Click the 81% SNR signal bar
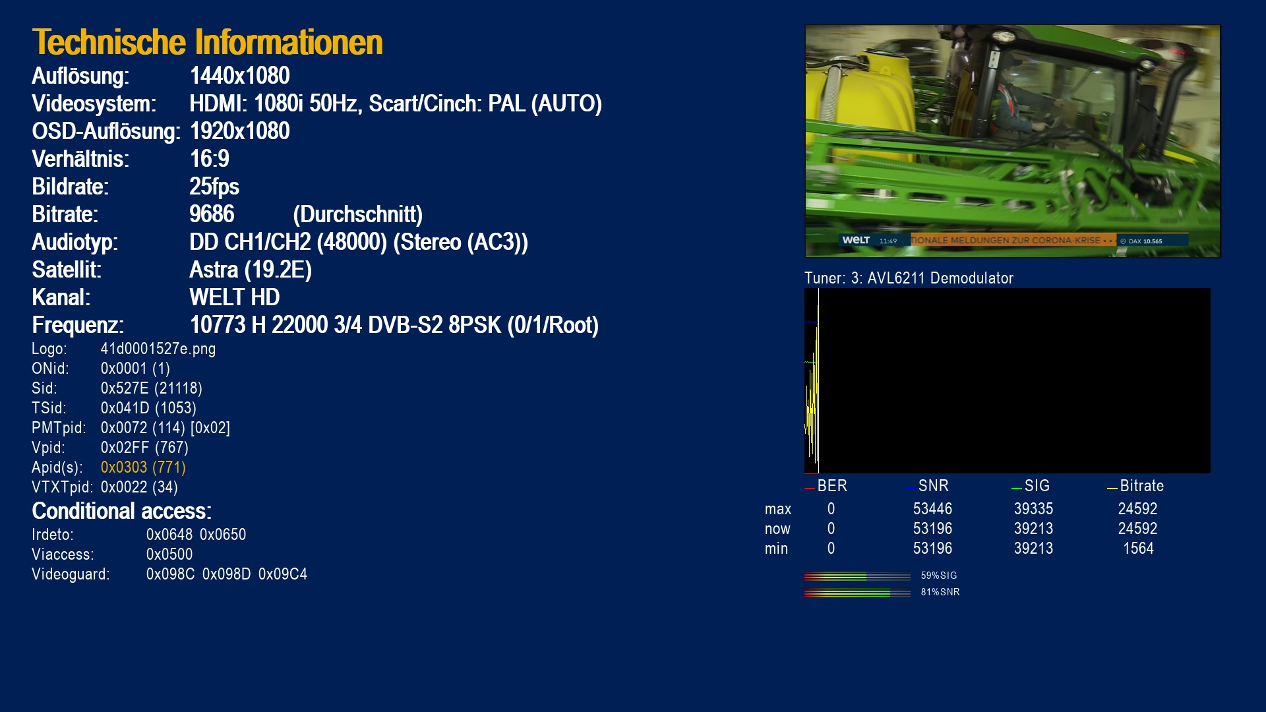1266x712 pixels. pos(857,593)
